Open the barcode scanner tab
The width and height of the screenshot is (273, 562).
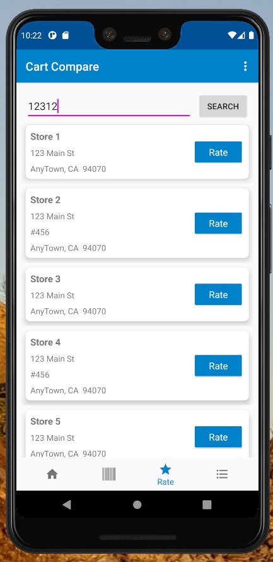109,474
